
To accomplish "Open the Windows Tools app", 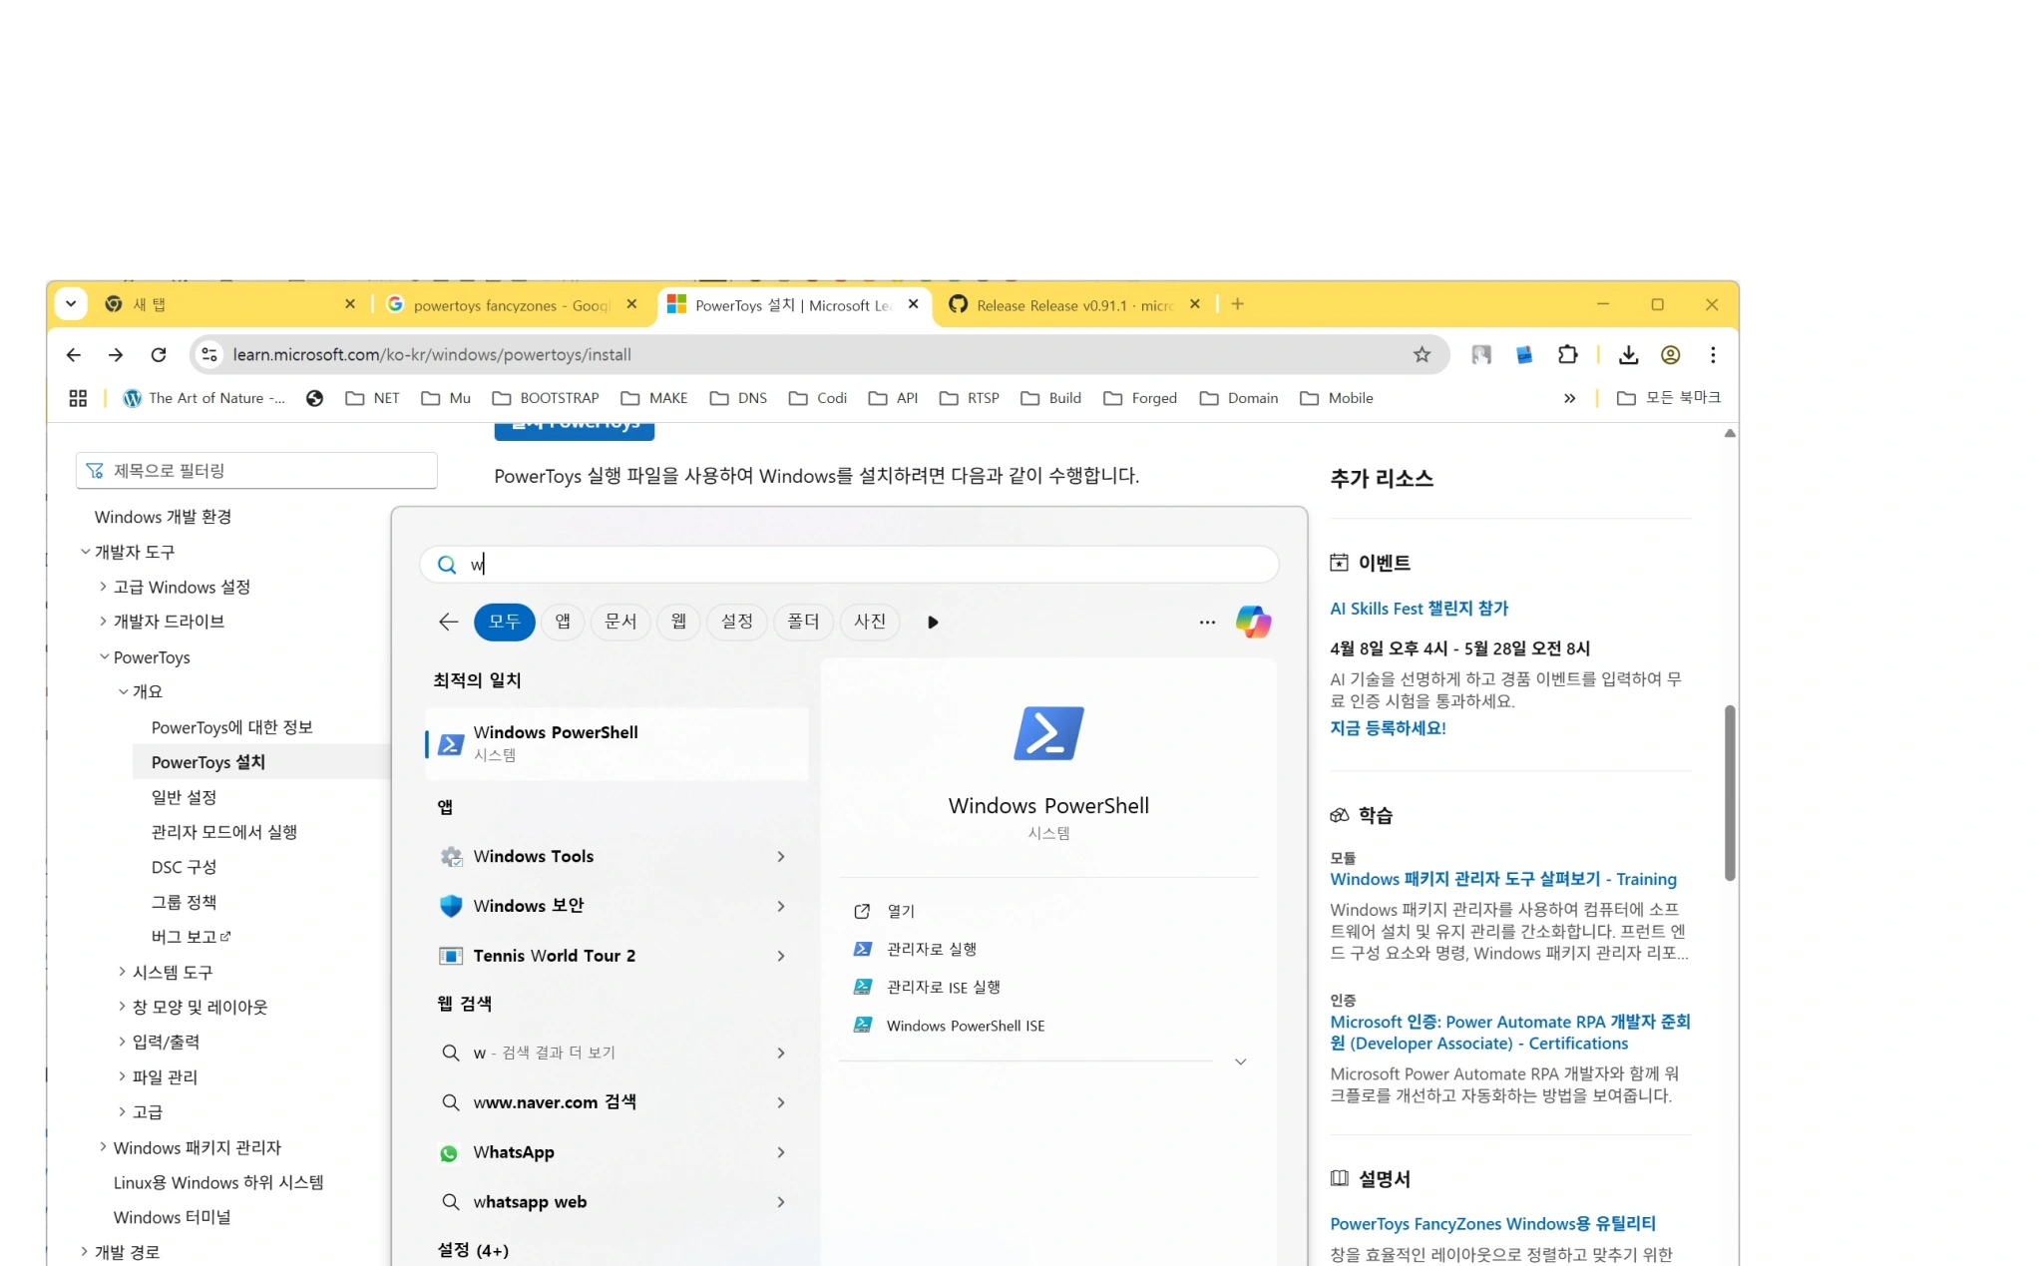I will (x=534, y=855).
